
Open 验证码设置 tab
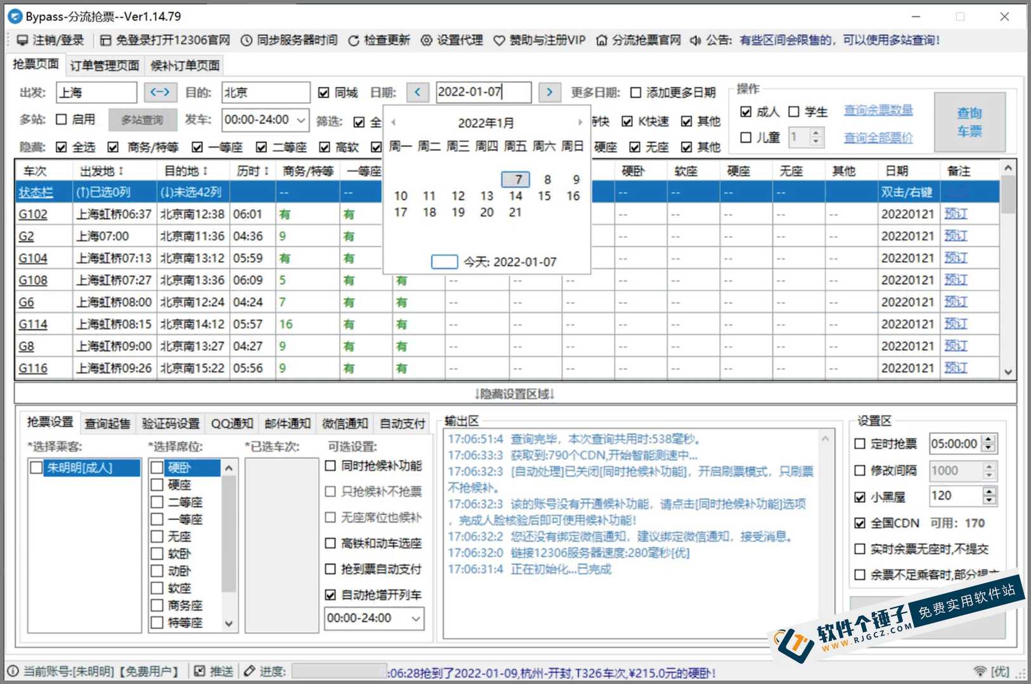(171, 424)
